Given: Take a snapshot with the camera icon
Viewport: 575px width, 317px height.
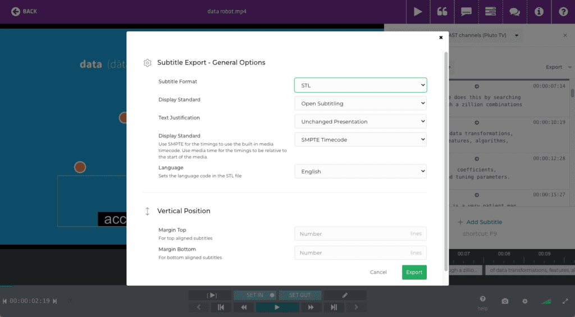Looking at the screenshot, I should (505, 301).
